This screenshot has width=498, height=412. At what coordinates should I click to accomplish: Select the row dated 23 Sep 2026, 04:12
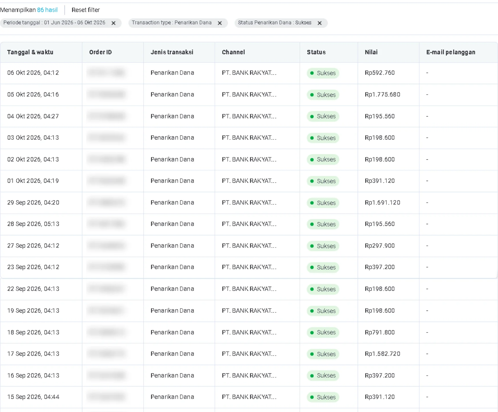pyautogui.click(x=249, y=267)
